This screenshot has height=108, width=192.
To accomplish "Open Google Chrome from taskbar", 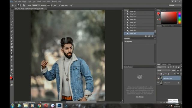I will [39, 106].
